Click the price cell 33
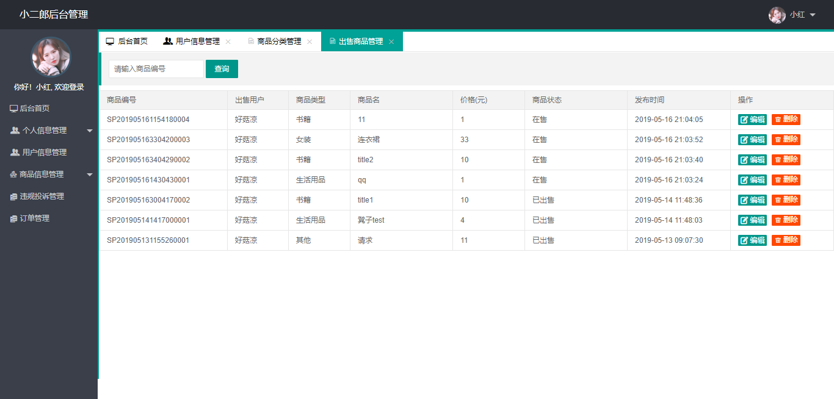This screenshot has width=834, height=399. [x=488, y=140]
